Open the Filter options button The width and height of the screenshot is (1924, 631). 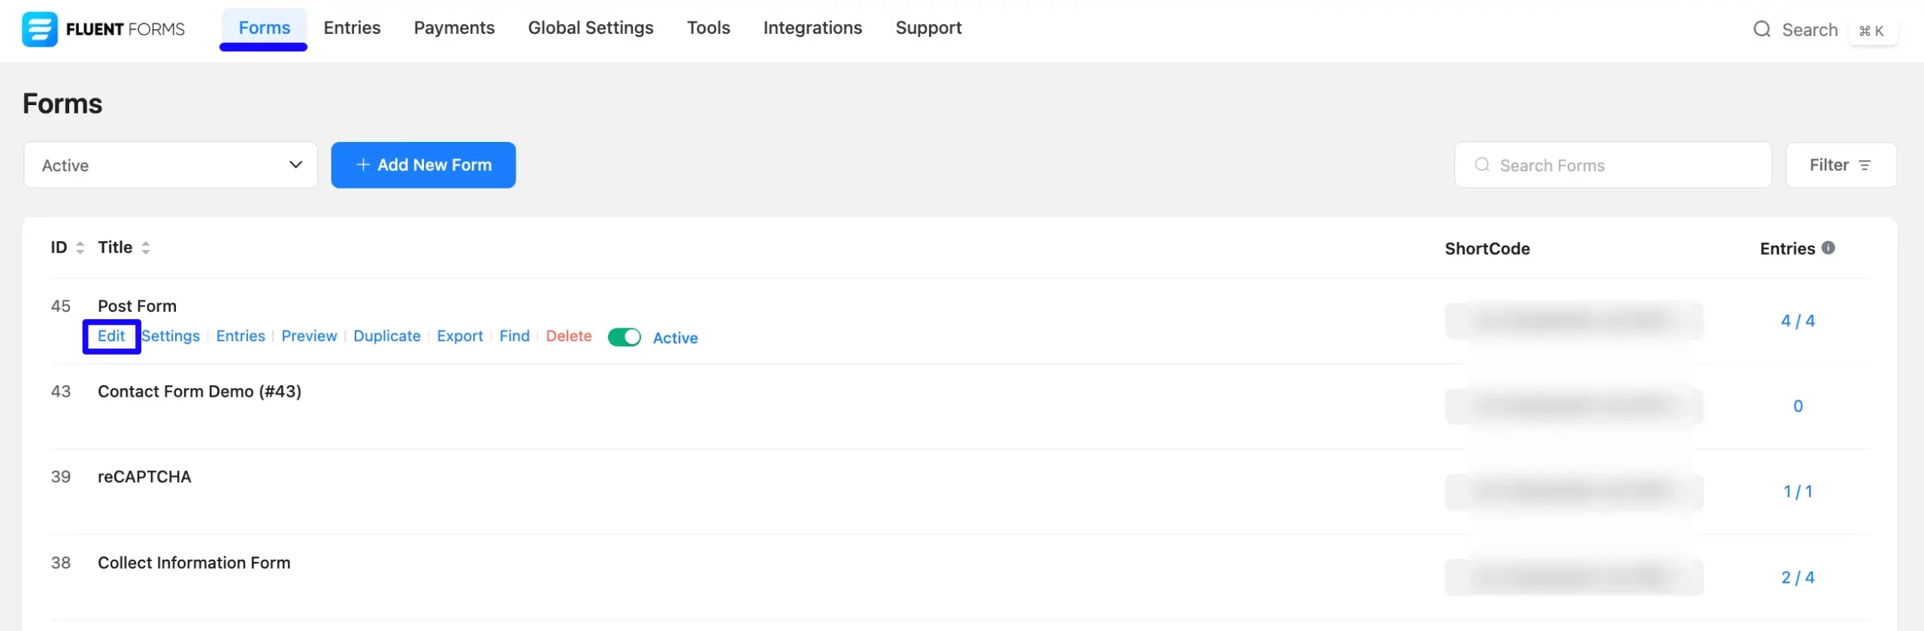click(x=1841, y=165)
